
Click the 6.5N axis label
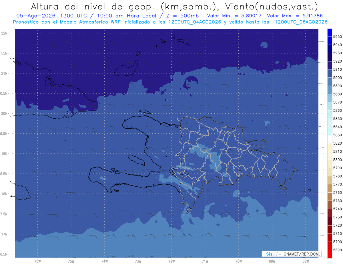[x=4, y=254]
